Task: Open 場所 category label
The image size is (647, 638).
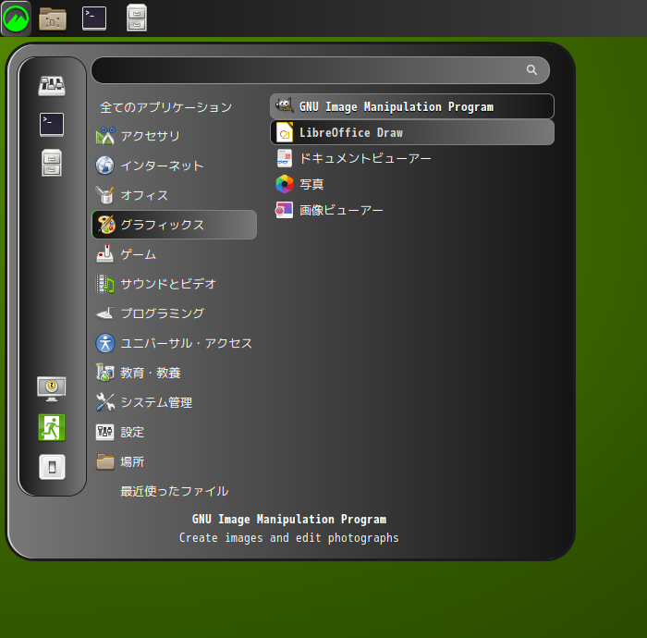Action: click(x=132, y=461)
